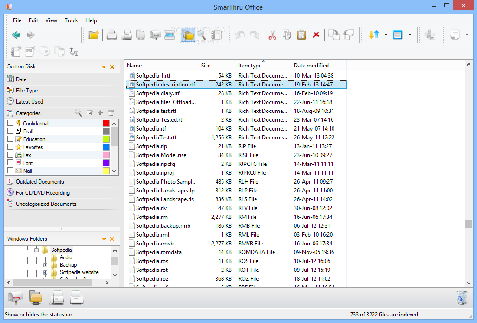Click the Print toolbar icon
477x323 pixels.
pyautogui.click(x=111, y=35)
